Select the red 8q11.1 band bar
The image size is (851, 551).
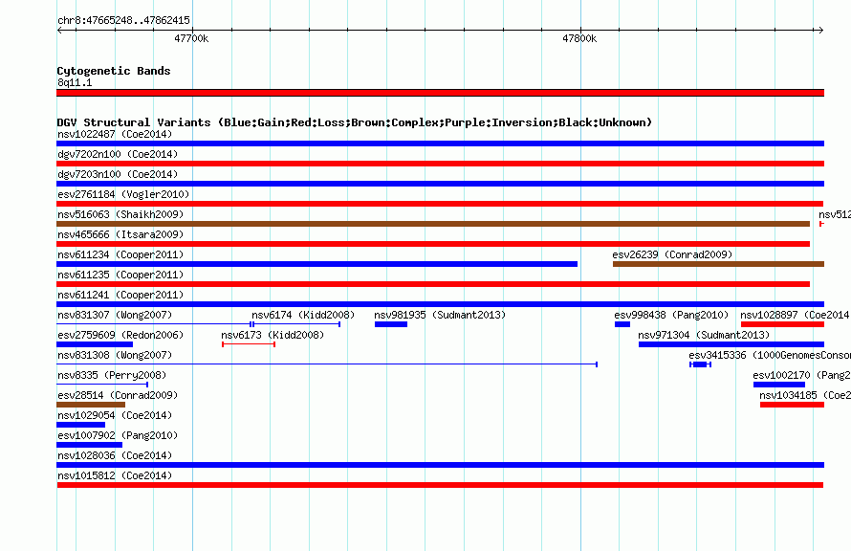(x=440, y=93)
